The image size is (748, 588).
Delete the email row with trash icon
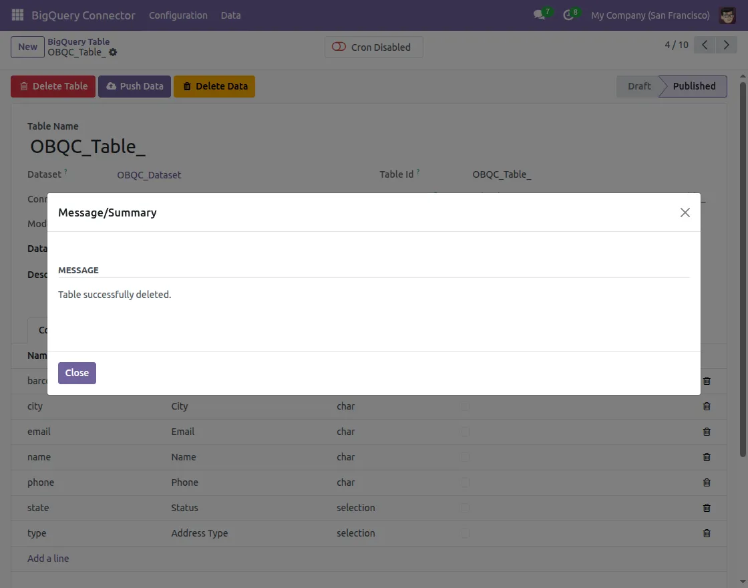pos(707,432)
